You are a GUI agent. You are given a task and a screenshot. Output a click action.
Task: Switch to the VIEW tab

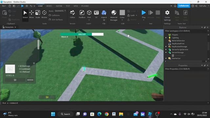tap(76, 6)
